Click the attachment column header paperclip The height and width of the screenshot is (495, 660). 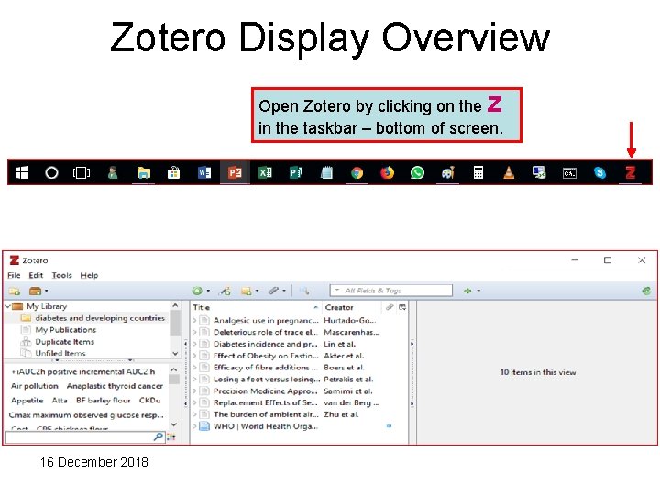coord(390,307)
